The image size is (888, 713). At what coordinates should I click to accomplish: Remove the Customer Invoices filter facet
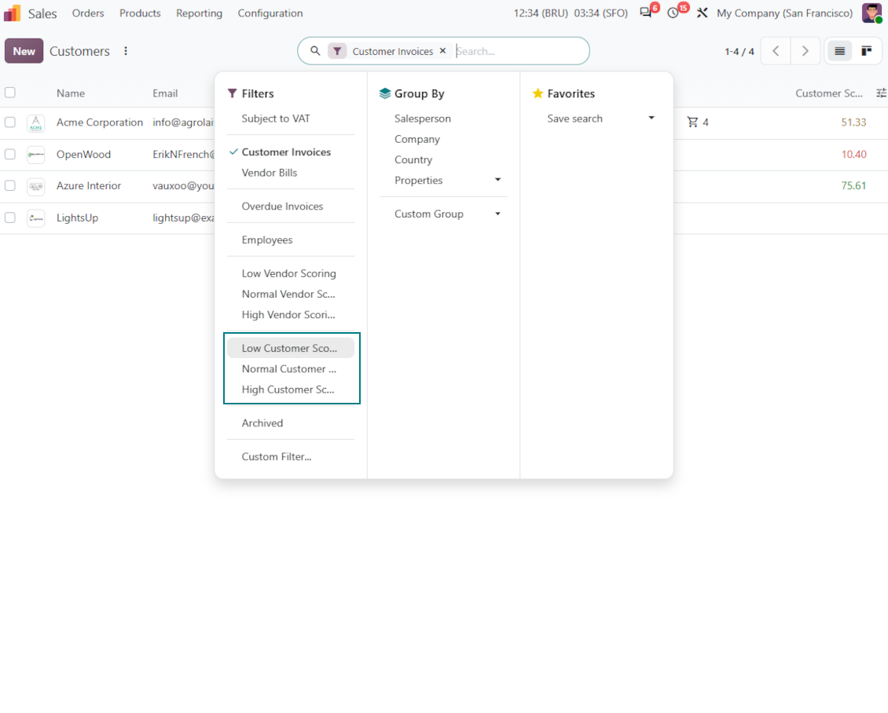click(443, 51)
